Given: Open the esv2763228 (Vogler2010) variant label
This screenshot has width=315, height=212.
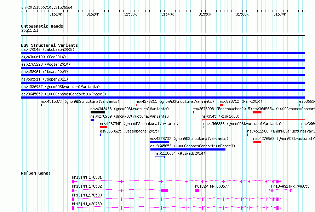Looking at the screenshot, I should (46, 64).
